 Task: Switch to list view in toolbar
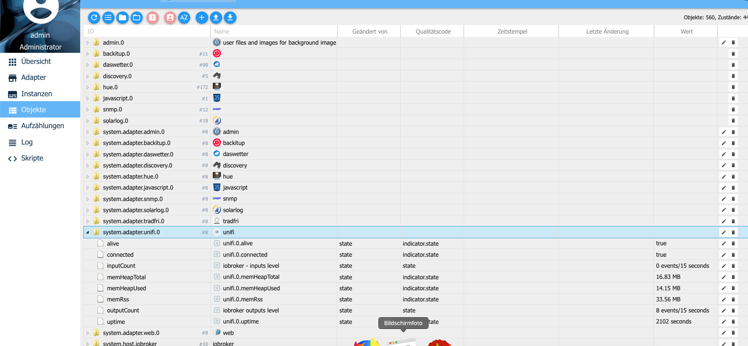(108, 18)
